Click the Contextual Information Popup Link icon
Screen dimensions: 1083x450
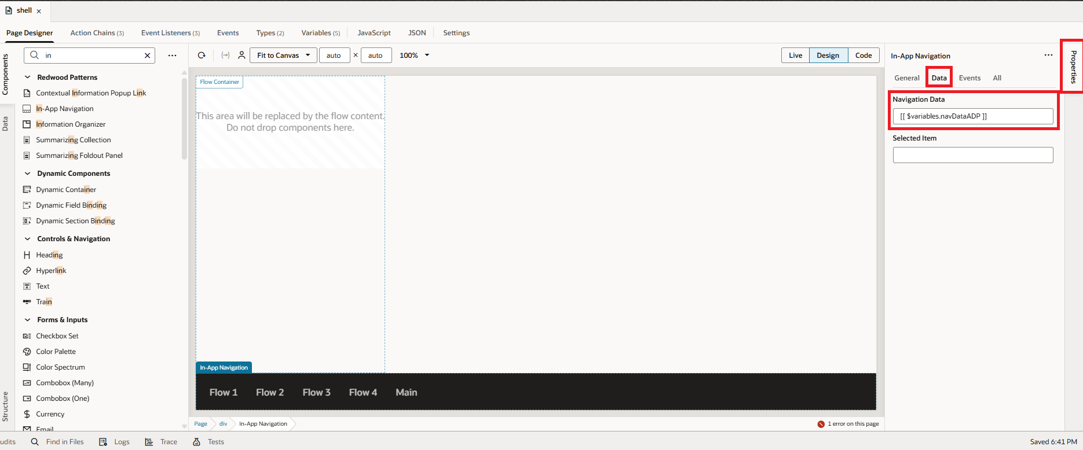tap(27, 93)
